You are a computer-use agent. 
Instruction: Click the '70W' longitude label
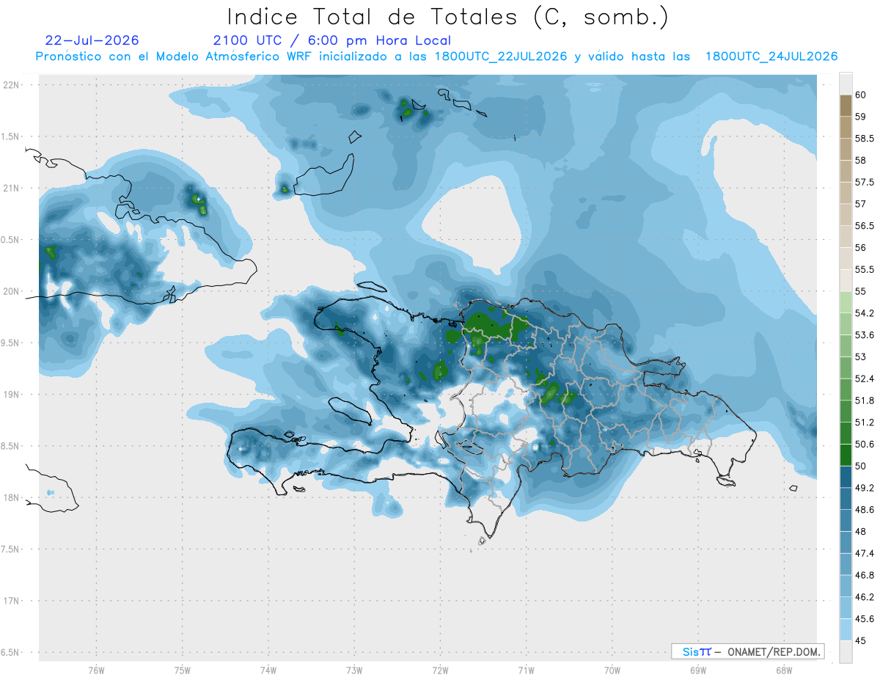(x=612, y=670)
